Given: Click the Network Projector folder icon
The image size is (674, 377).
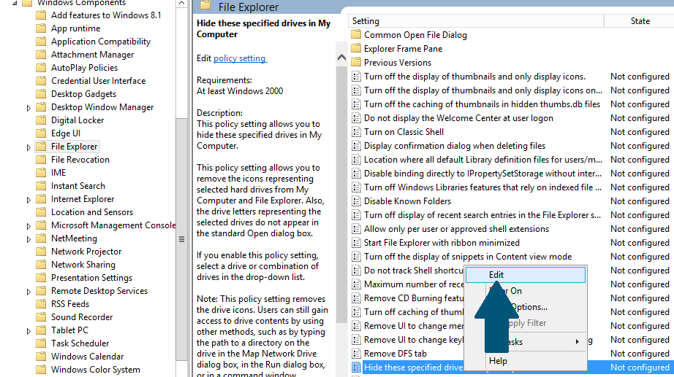Looking at the screenshot, I should click(41, 252).
